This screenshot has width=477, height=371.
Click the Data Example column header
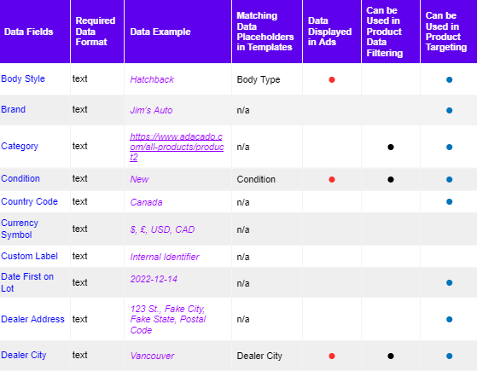click(160, 32)
